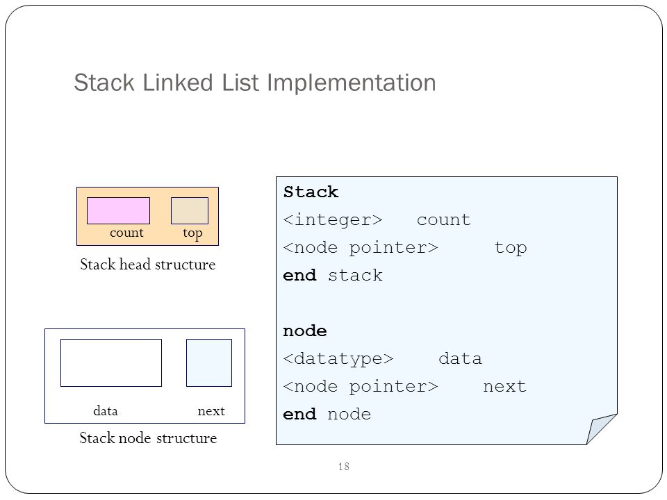The image size is (667, 500).
Task: Click 'next' in the pseudocode box
Action: point(504,387)
